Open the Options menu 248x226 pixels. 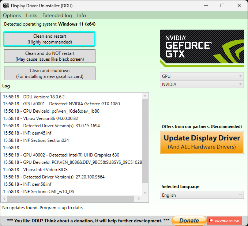[12, 15]
